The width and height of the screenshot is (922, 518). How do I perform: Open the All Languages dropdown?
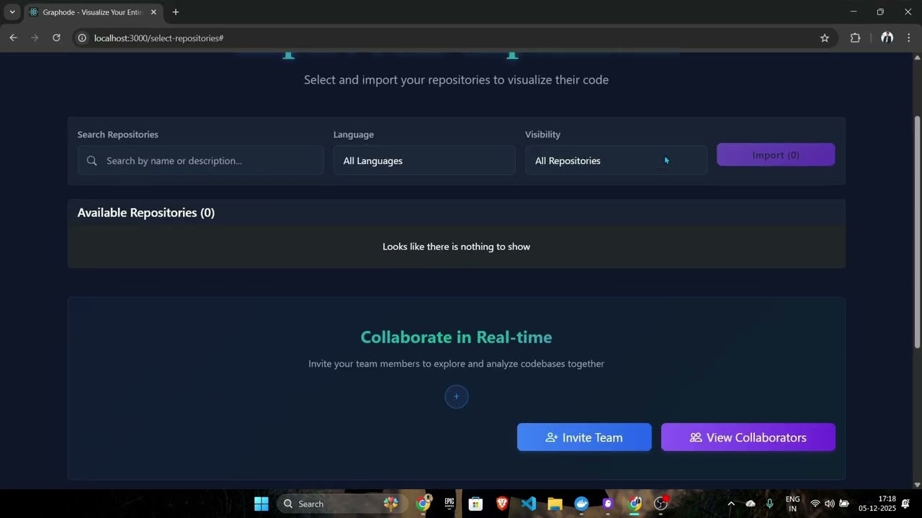point(424,160)
